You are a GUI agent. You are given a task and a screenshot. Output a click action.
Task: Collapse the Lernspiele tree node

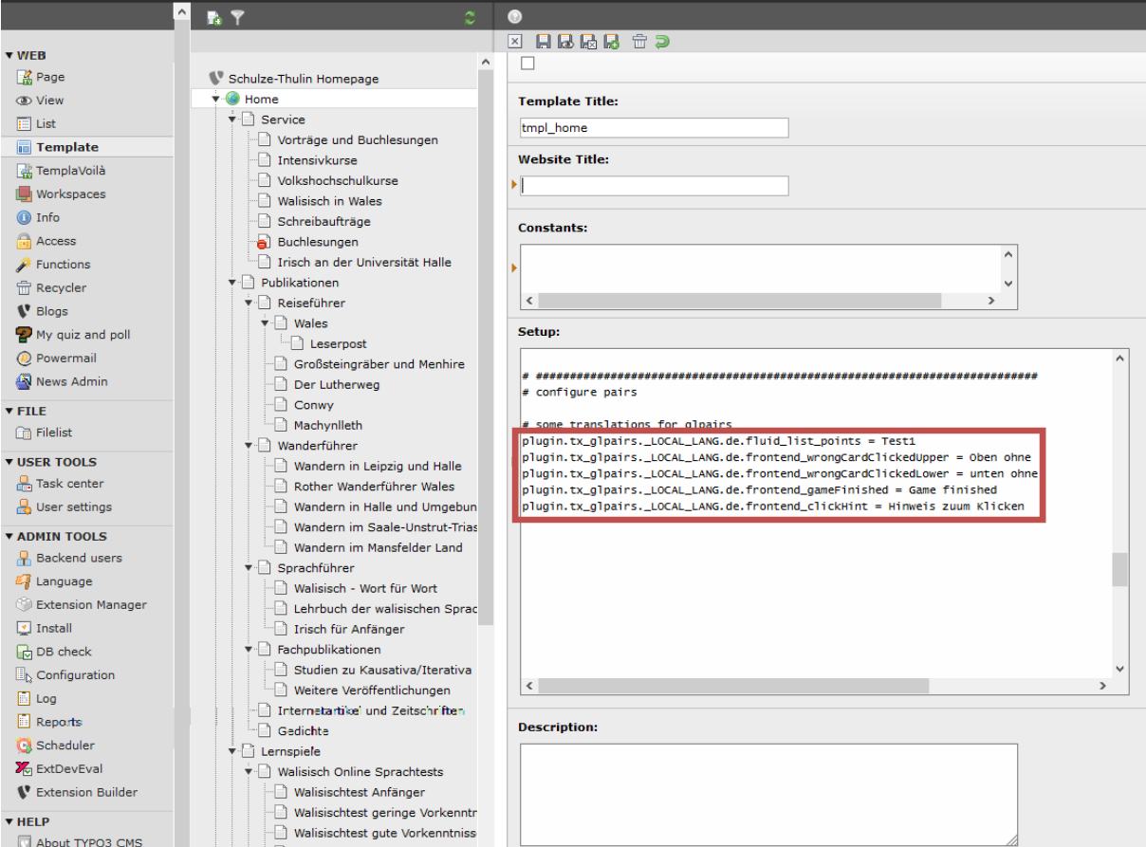click(233, 751)
